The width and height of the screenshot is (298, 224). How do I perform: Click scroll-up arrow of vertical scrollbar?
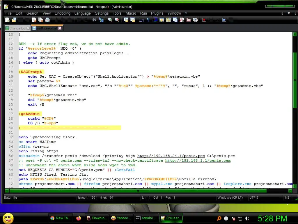coord(295,34)
